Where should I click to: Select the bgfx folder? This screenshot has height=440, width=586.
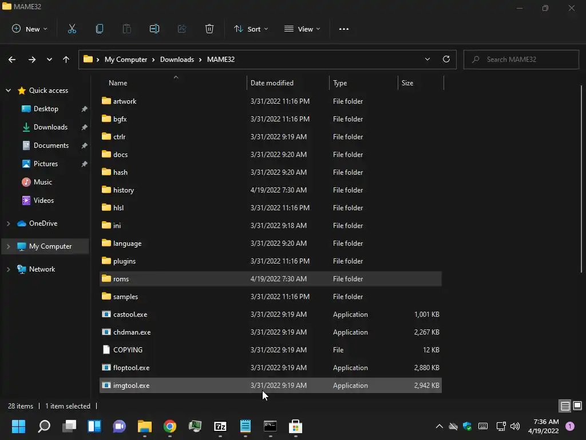[x=271, y=119]
